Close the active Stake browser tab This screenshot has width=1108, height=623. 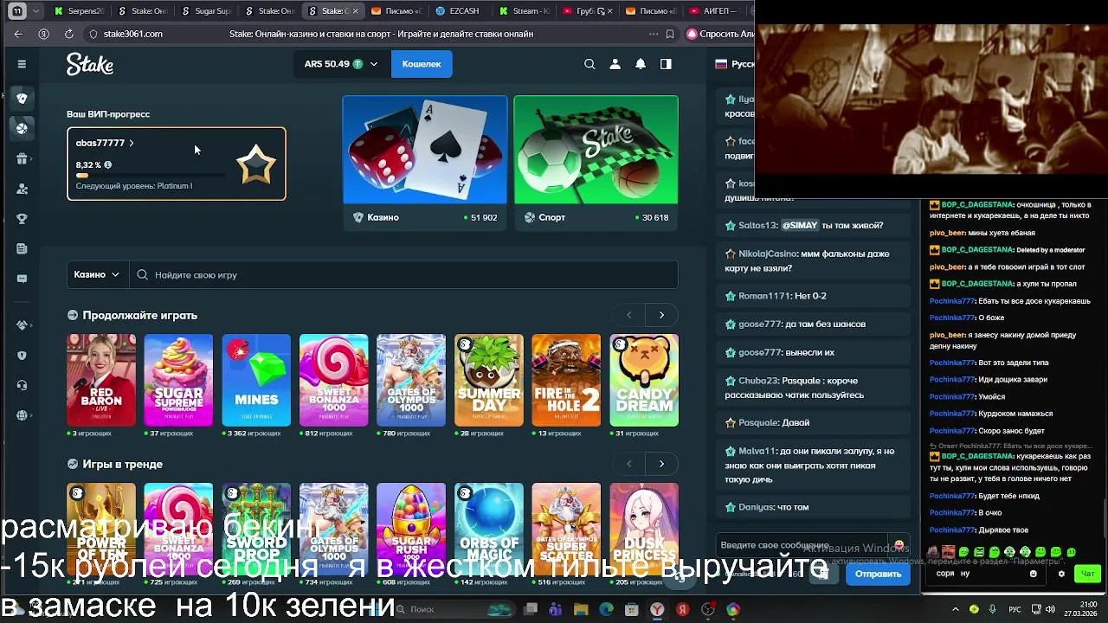[x=355, y=11]
